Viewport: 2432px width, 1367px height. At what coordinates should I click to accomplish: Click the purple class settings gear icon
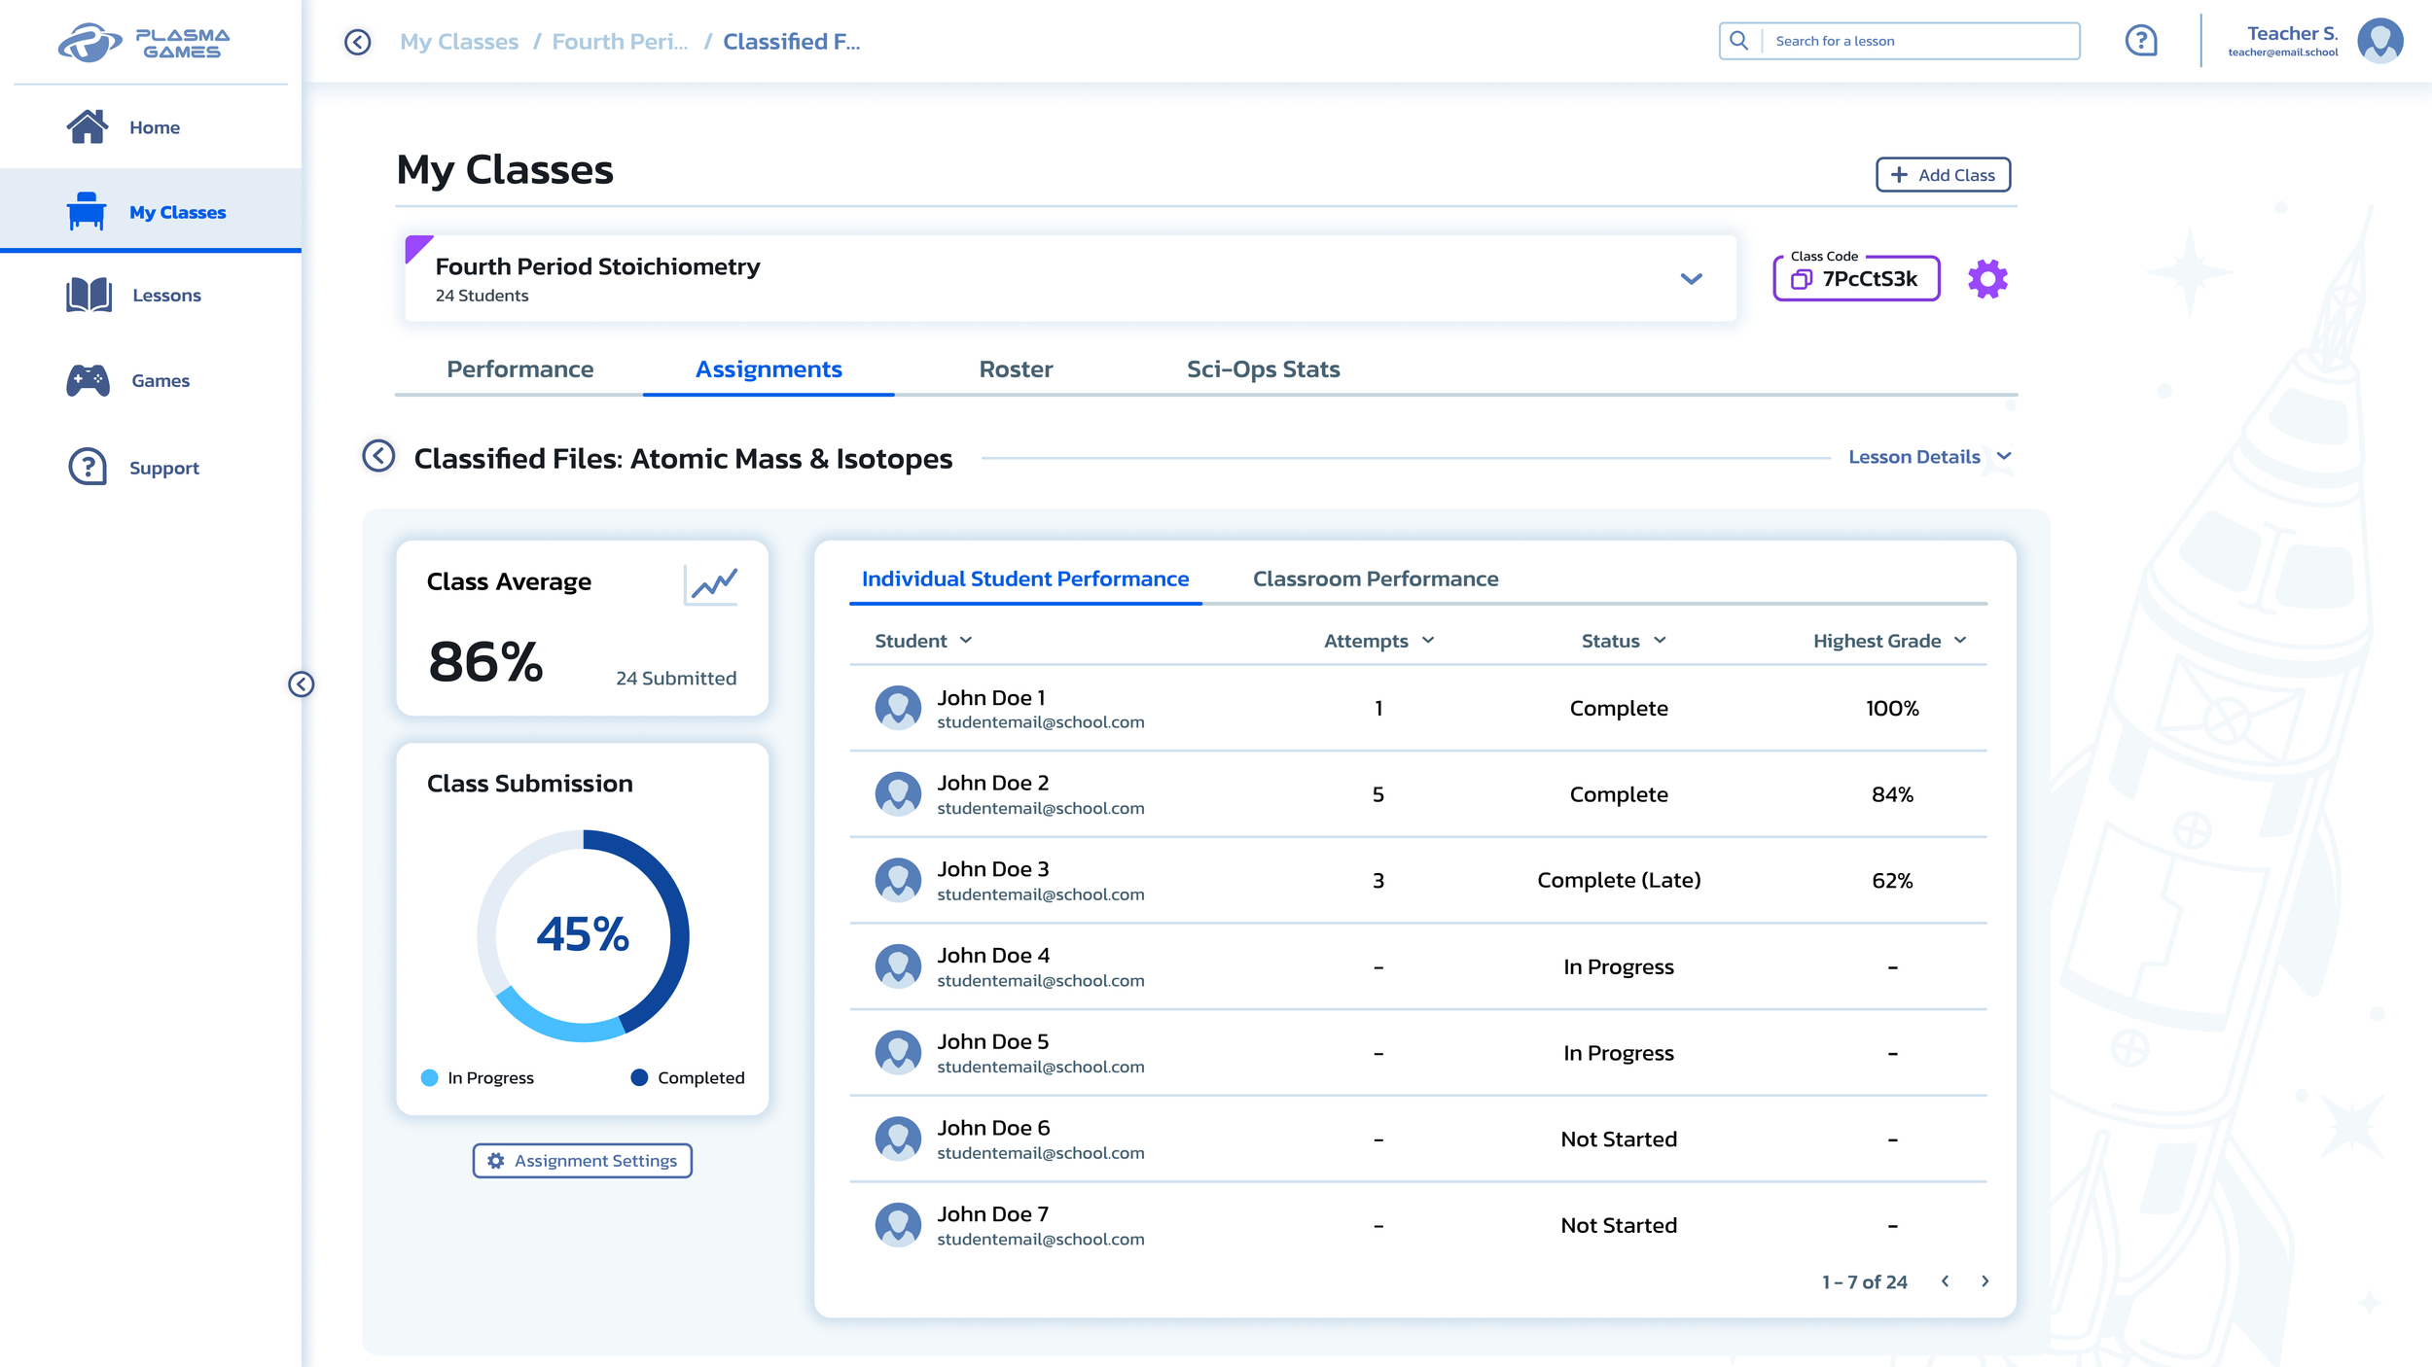click(1986, 279)
